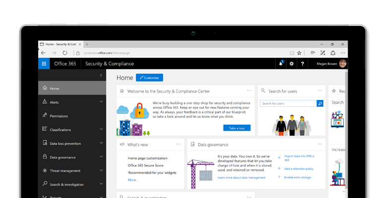Open Classifications in the sidebar
The width and height of the screenshot is (388, 198).
[x=72, y=130]
